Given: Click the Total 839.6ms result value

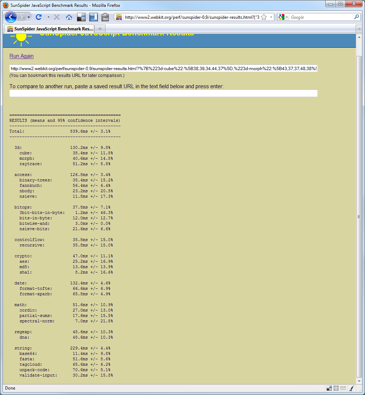Looking at the screenshot, I should tap(79, 131).
